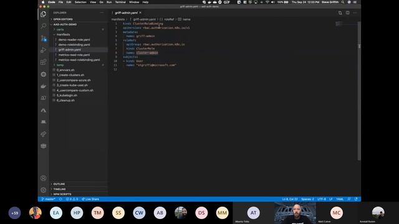Click the master branch in status bar

pos(49,199)
